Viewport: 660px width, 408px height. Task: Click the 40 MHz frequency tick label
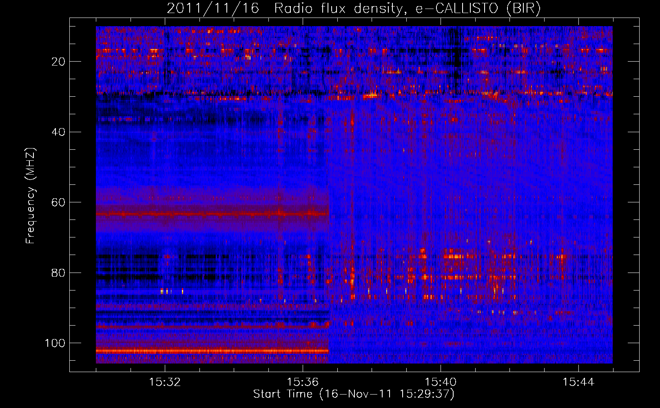tap(59, 132)
